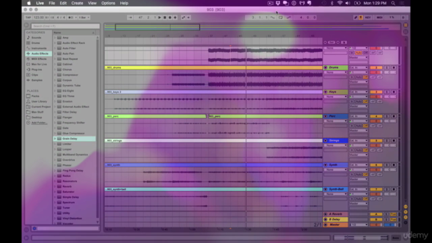Click the Punch-Out switch icon
This screenshot has width=432, height=243.
point(289,18)
